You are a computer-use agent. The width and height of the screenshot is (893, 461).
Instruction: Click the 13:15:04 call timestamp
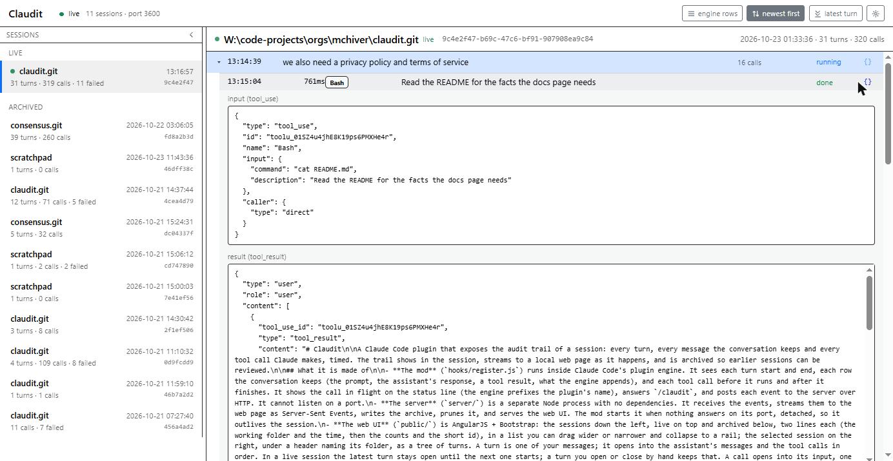[x=245, y=81]
